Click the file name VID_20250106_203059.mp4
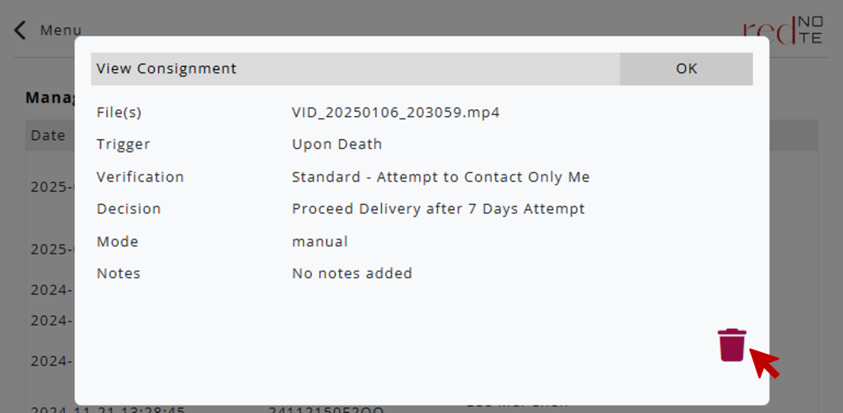843x413 pixels. point(395,112)
